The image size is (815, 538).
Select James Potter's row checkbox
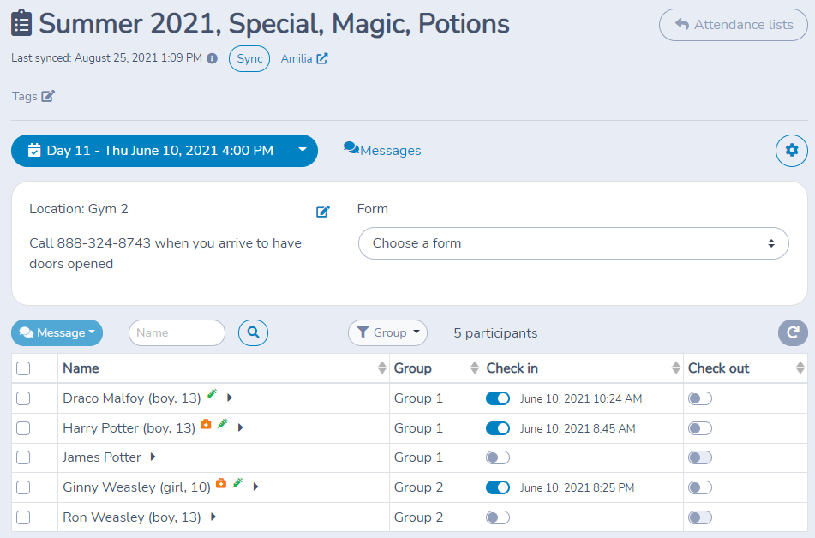click(x=23, y=457)
